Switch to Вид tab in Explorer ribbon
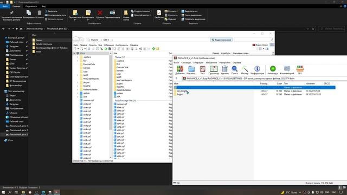The height and width of the screenshot is (195, 347). [43, 6]
